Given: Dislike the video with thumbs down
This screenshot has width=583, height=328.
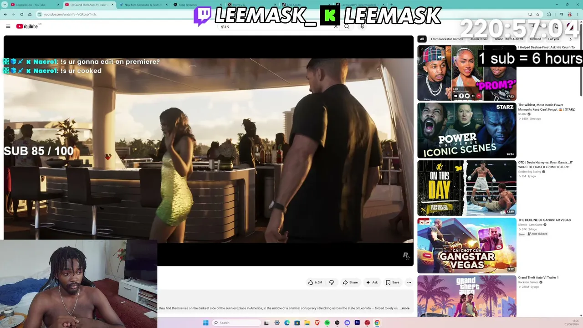Looking at the screenshot, I should [332, 282].
